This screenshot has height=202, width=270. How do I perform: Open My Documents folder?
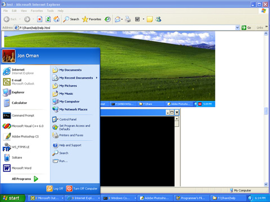point(75,70)
